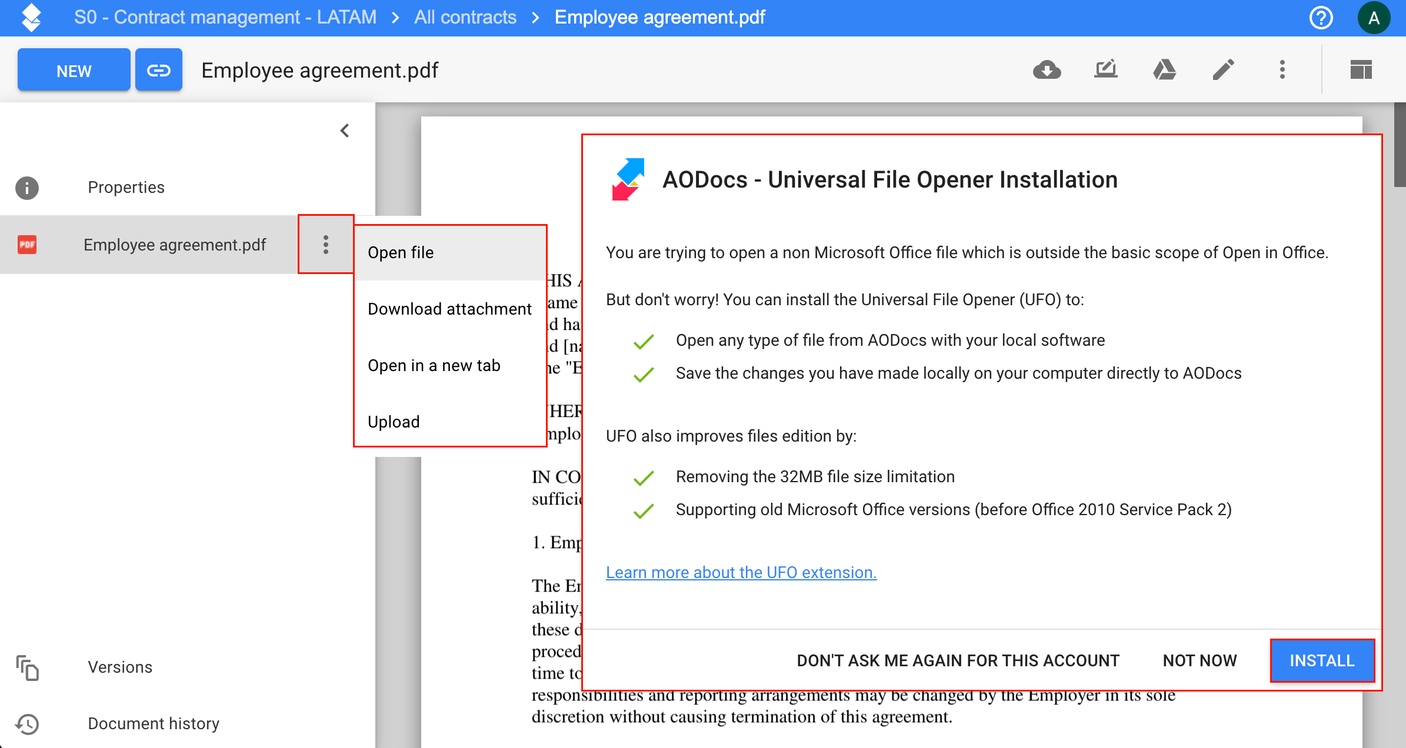Toggle the side panel layout icon

pyautogui.click(x=1361, y=69)
